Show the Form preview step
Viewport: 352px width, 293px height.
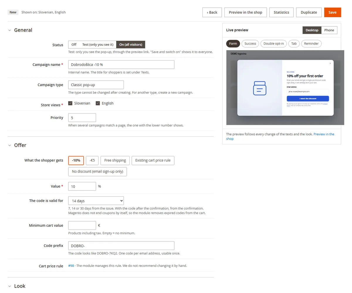tap(233, 44)
